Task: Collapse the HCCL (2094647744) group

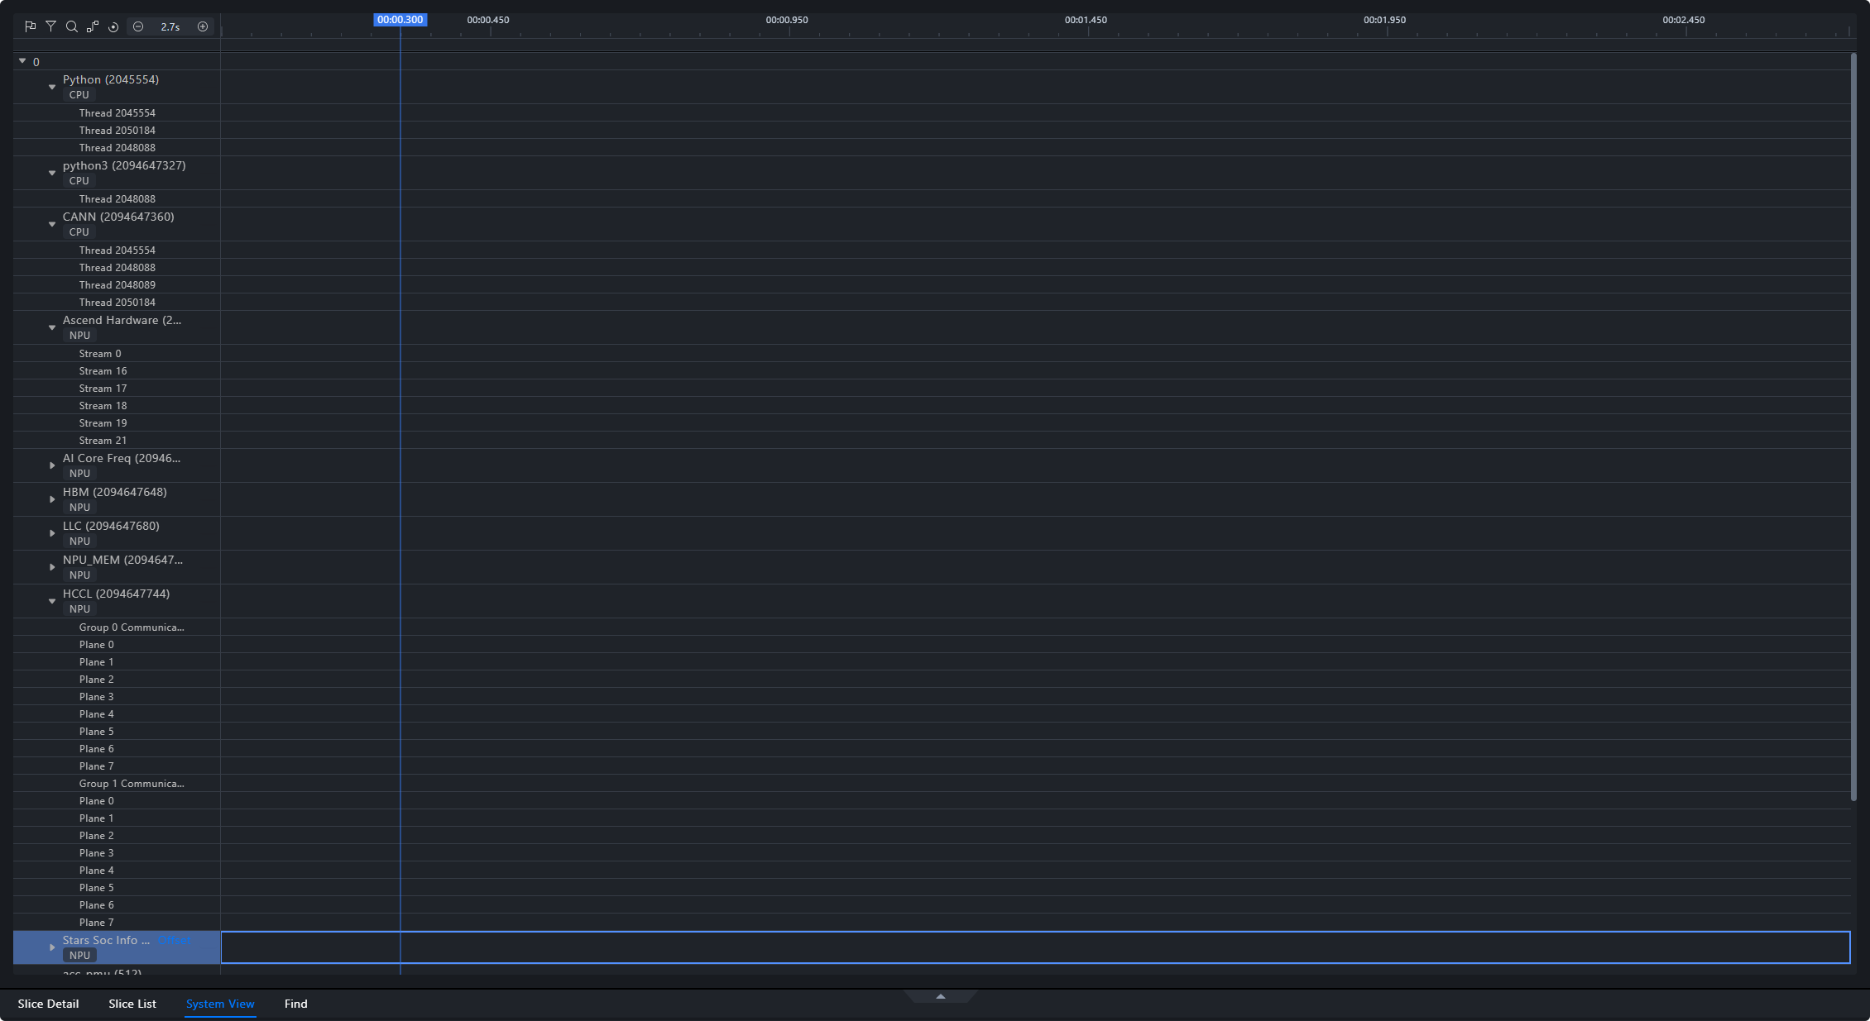Action: (x=52, y=601)
